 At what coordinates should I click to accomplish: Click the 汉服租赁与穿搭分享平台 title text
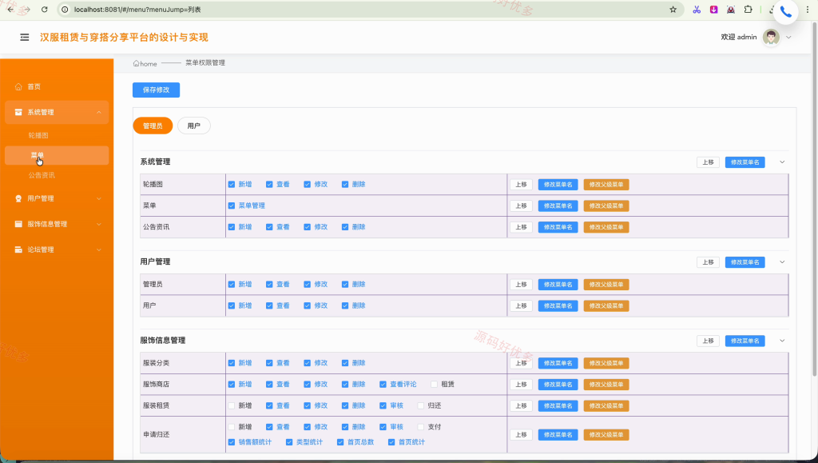124,37
